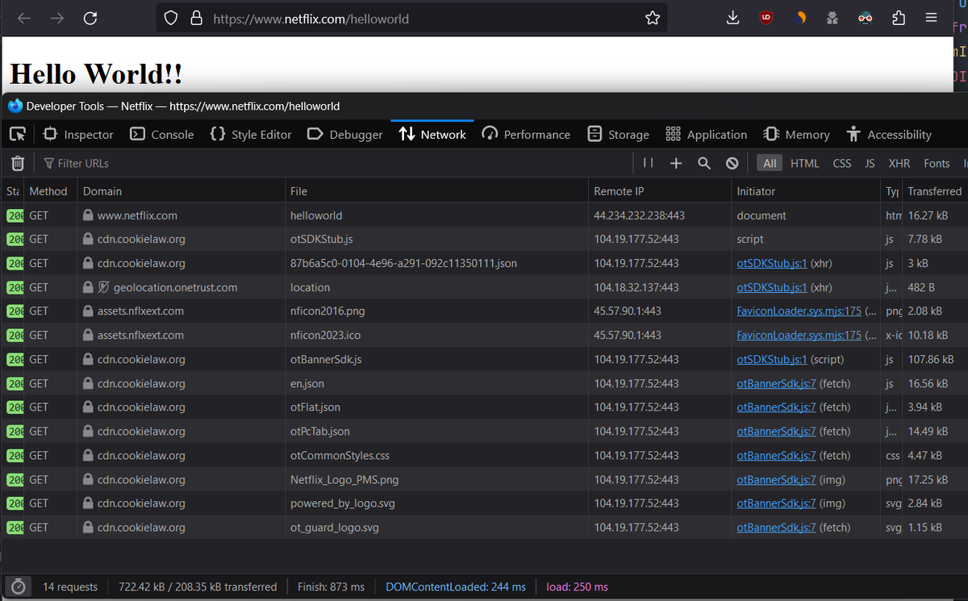
Task: Open otBannerSdk.js:7 link in Netflix_Logo_PMS.png row
Action: pyautogui.click(x=776, y=479)
